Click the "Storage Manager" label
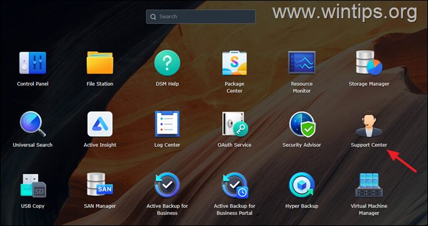428x226 pixels. pos(369,83)
